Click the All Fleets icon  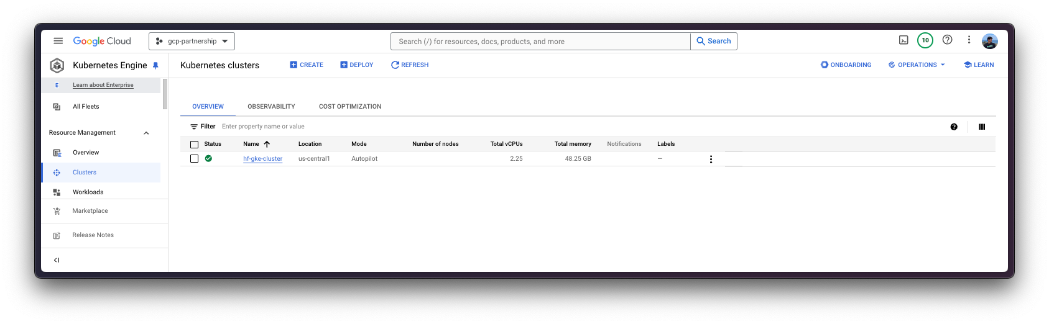click(x=57, y=107)
